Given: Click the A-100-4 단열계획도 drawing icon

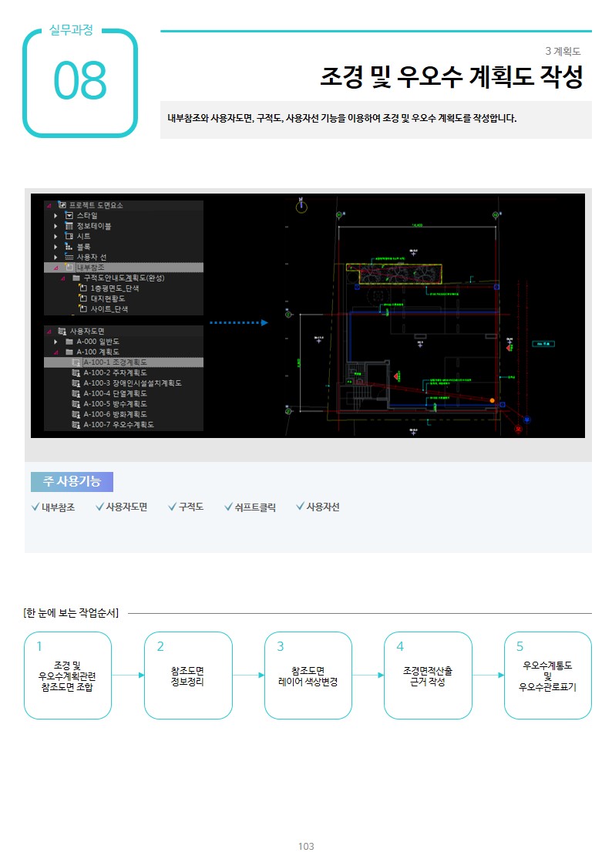Looking at the screenshot, I should [76, 394].
